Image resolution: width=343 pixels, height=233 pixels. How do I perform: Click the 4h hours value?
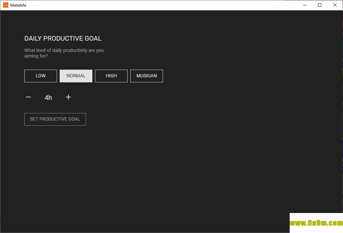pos(48,98)
